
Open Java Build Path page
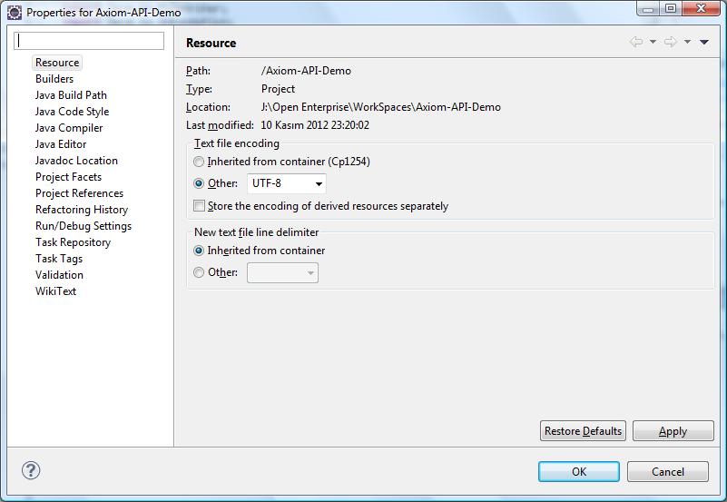point(71,95)
